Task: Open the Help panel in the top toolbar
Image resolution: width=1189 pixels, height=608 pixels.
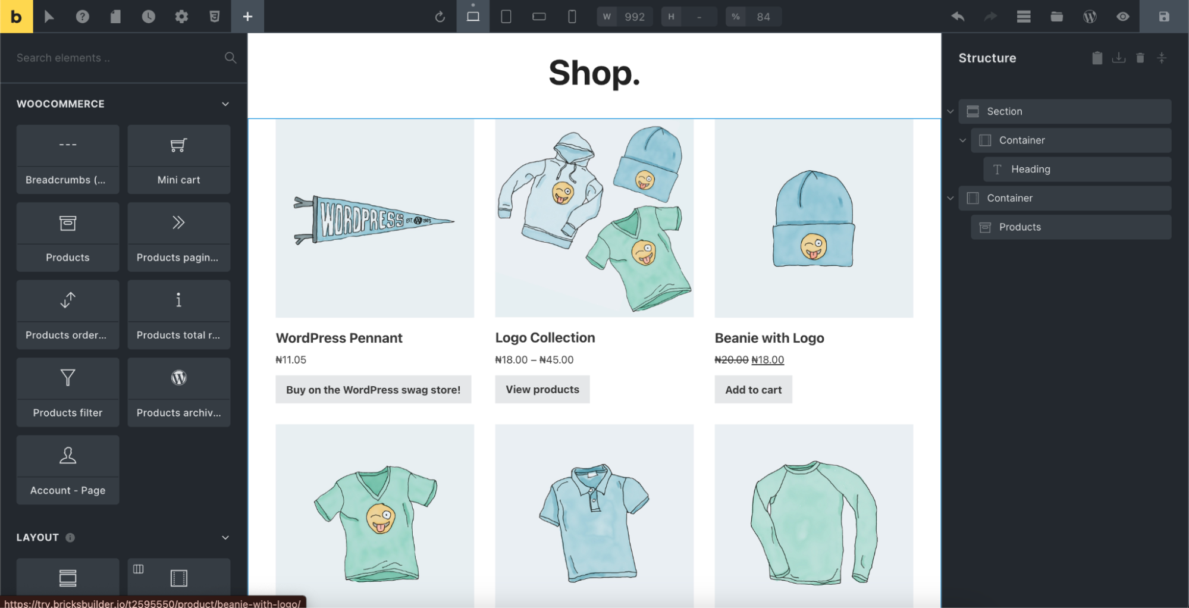Action: pyautogui.click(x=83, y=16)
